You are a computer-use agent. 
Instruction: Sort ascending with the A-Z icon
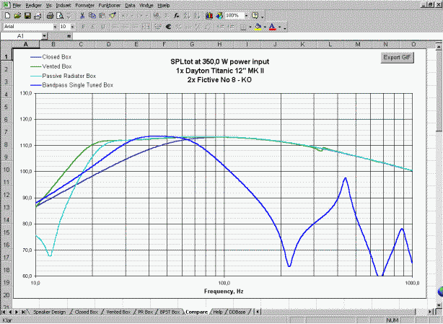click(x=186, y=16)
